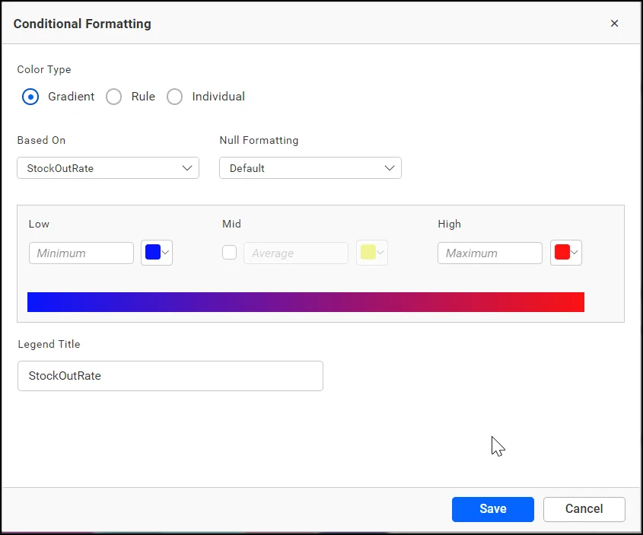This screenshot has width=643, height=535.
Task: Open the High red color picker
Action: [562, 253]
